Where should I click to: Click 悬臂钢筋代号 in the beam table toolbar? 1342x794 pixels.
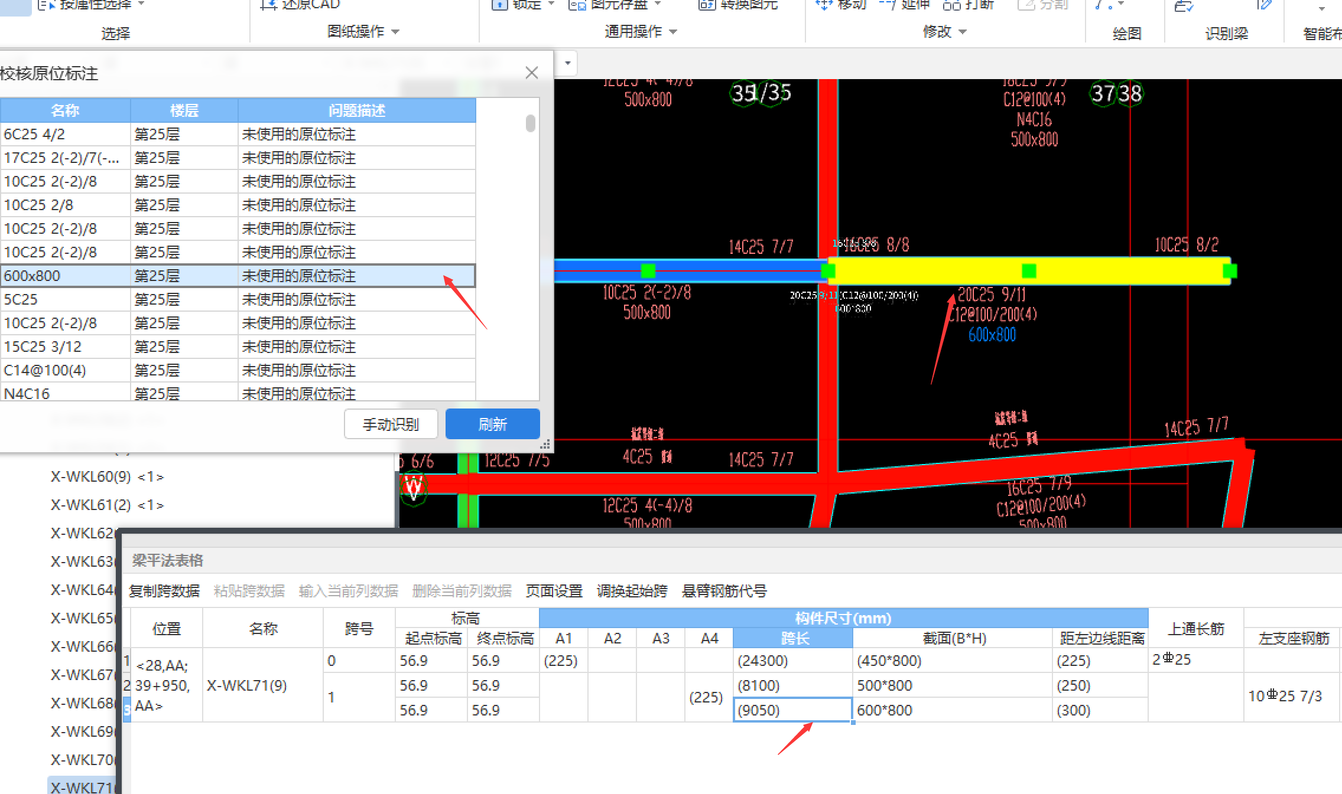pyautogui.click(x=724, y=591)
